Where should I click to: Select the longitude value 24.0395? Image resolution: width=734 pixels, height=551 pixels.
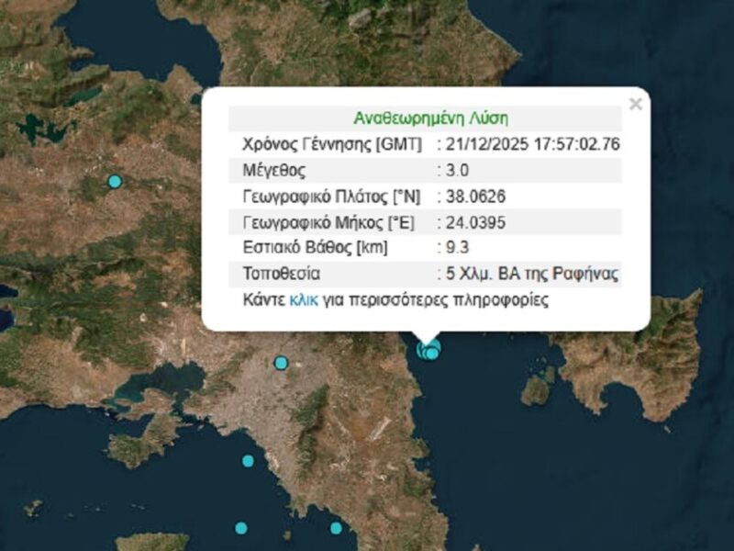click(x=475, y=222)
